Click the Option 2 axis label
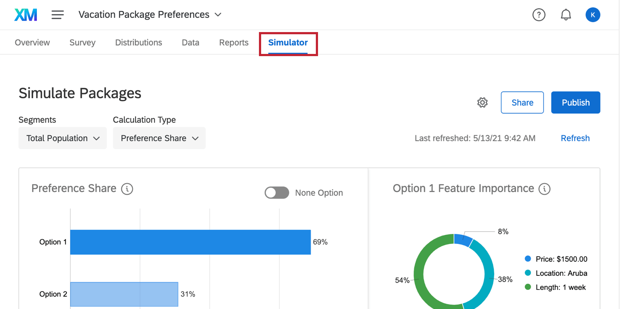 (53, 294)
